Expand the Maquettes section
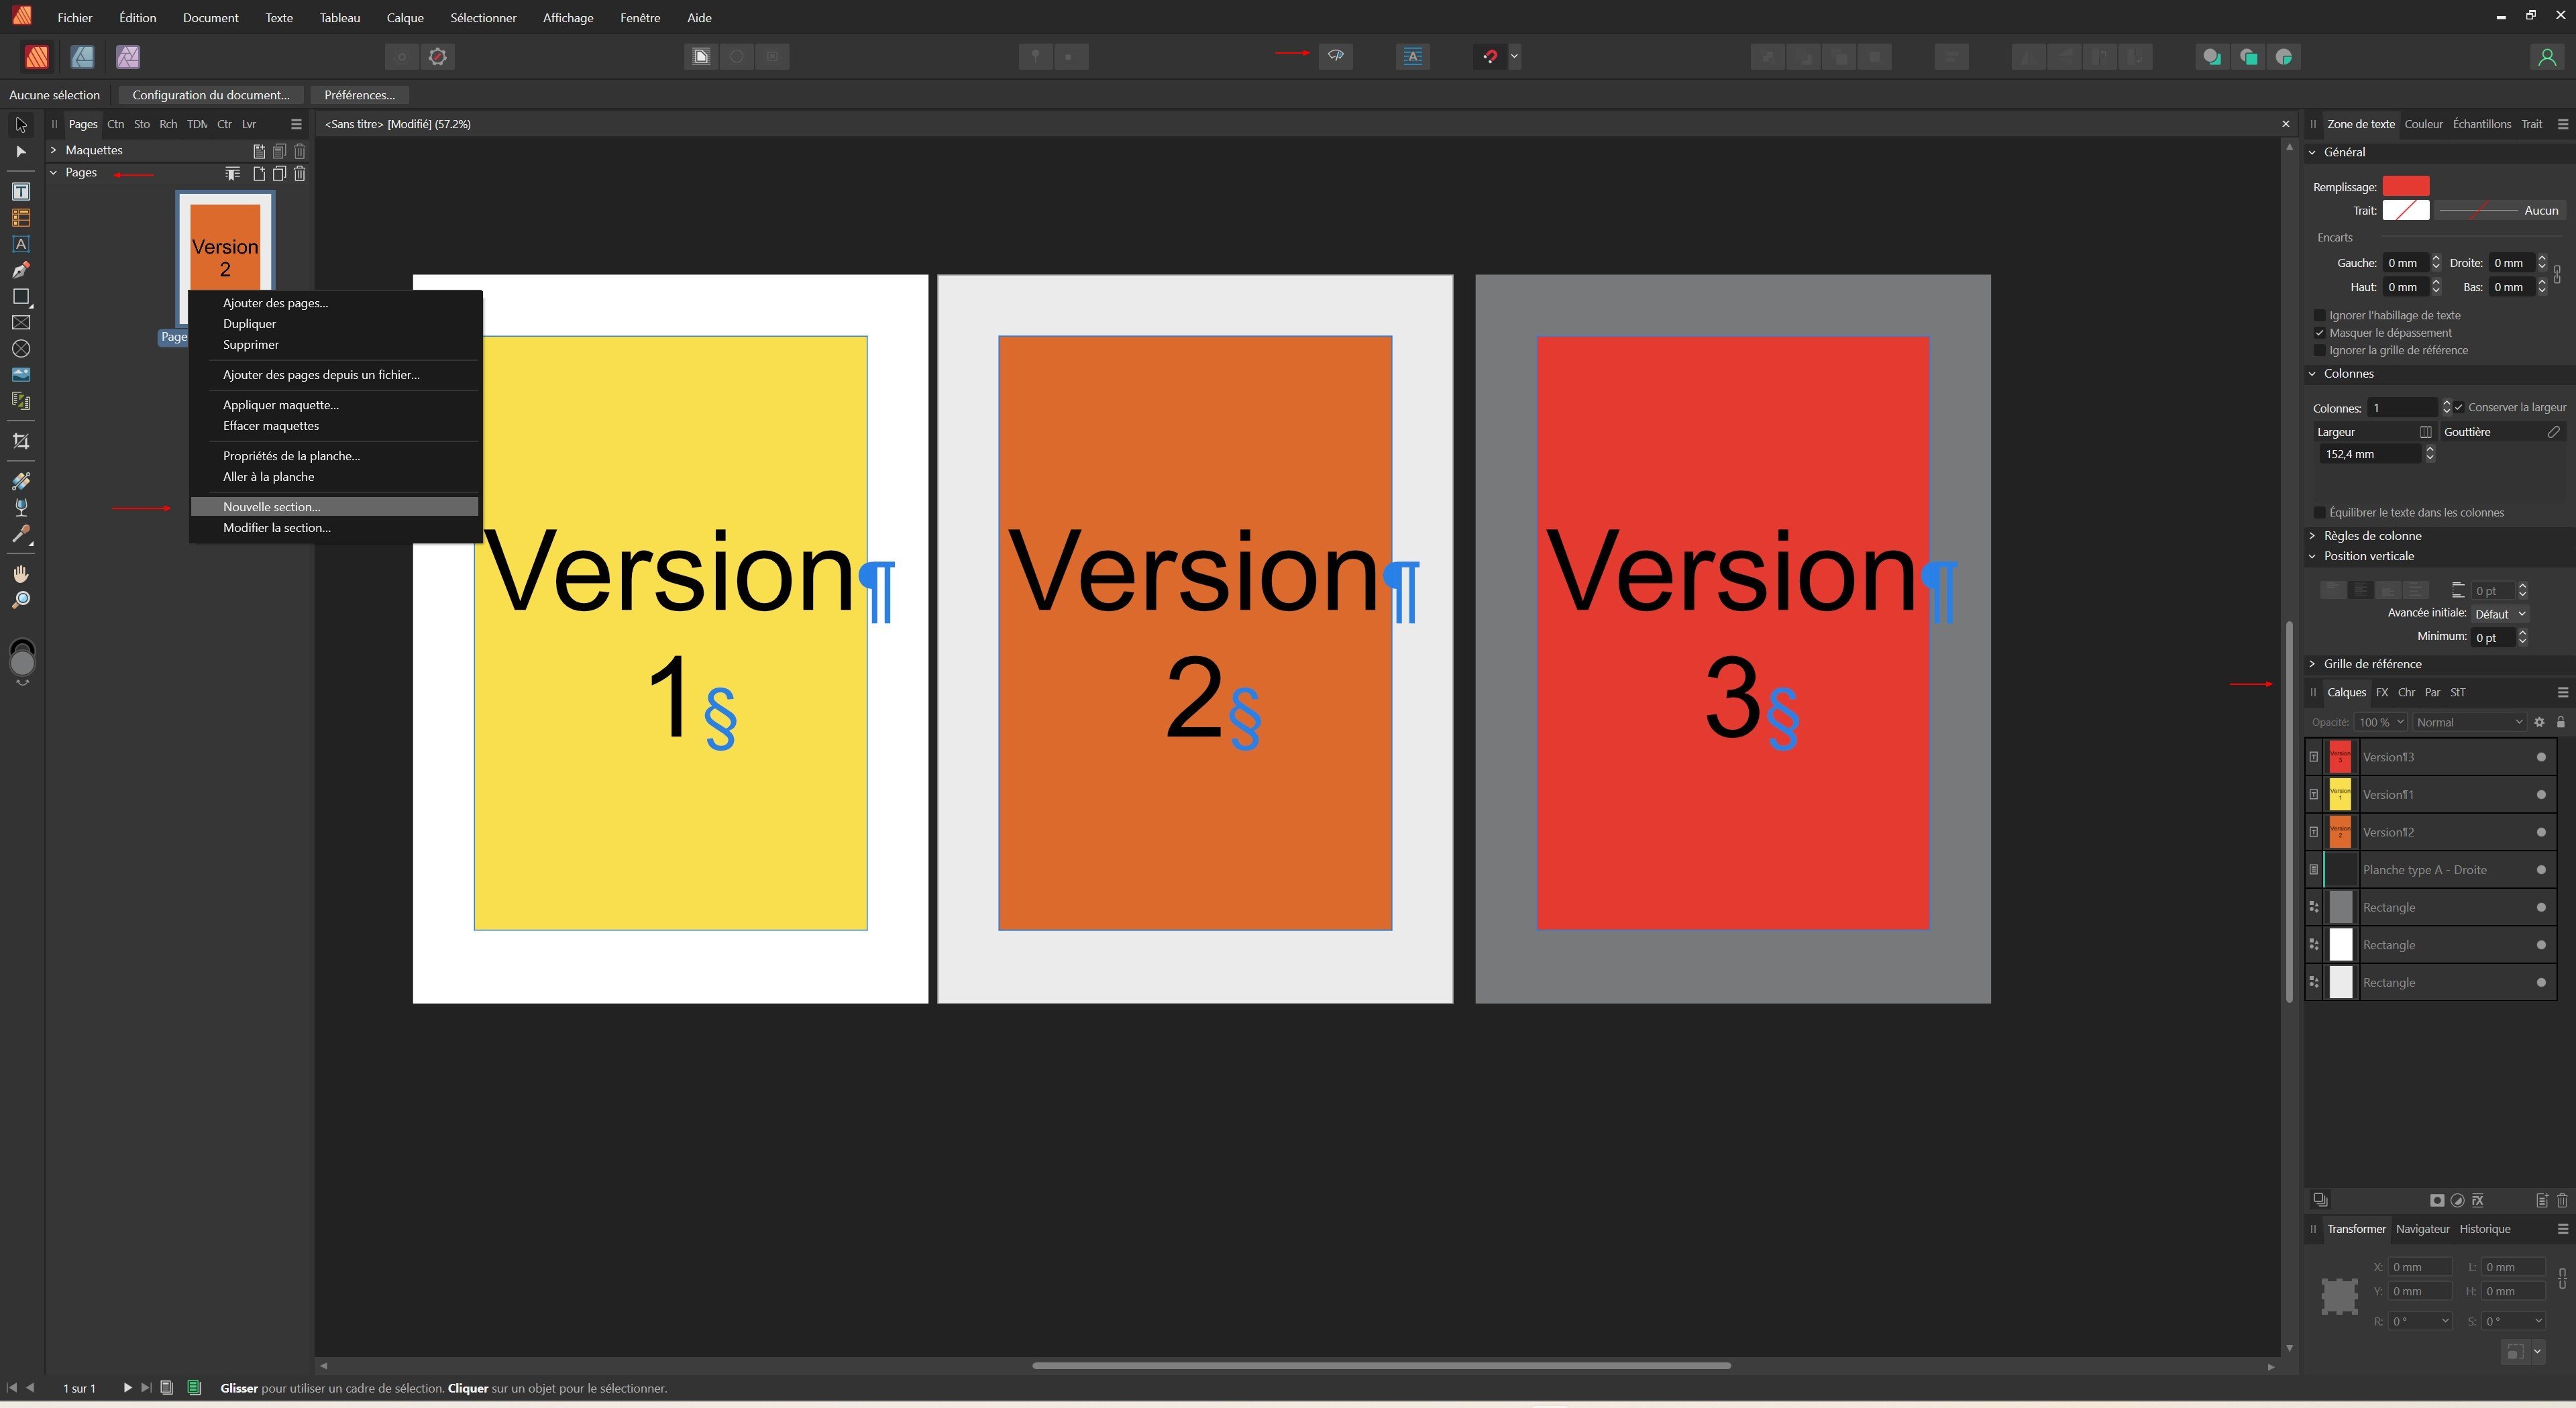Viewport: 2576px width, 1408px height. click(x=54, y=150)
